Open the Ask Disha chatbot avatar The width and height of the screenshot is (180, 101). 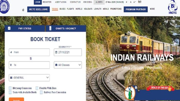[x=130, y=93]
